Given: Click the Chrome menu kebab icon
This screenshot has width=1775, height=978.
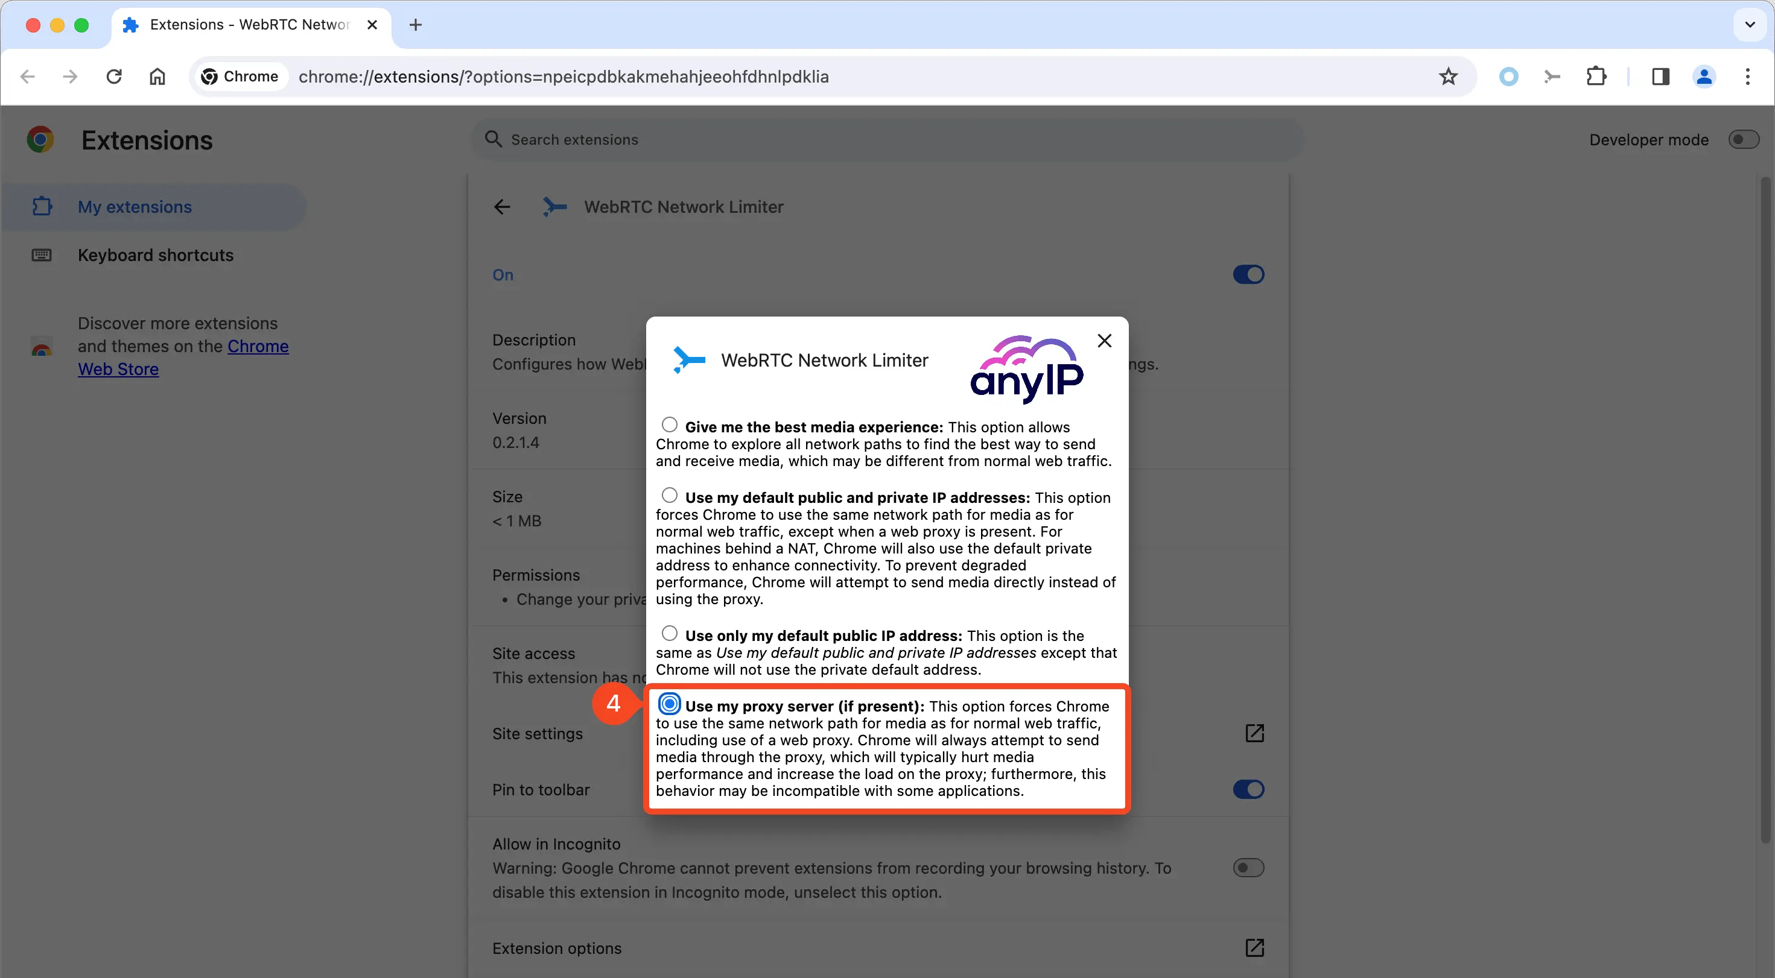Looking at the screenshot, I should 1748,76.
